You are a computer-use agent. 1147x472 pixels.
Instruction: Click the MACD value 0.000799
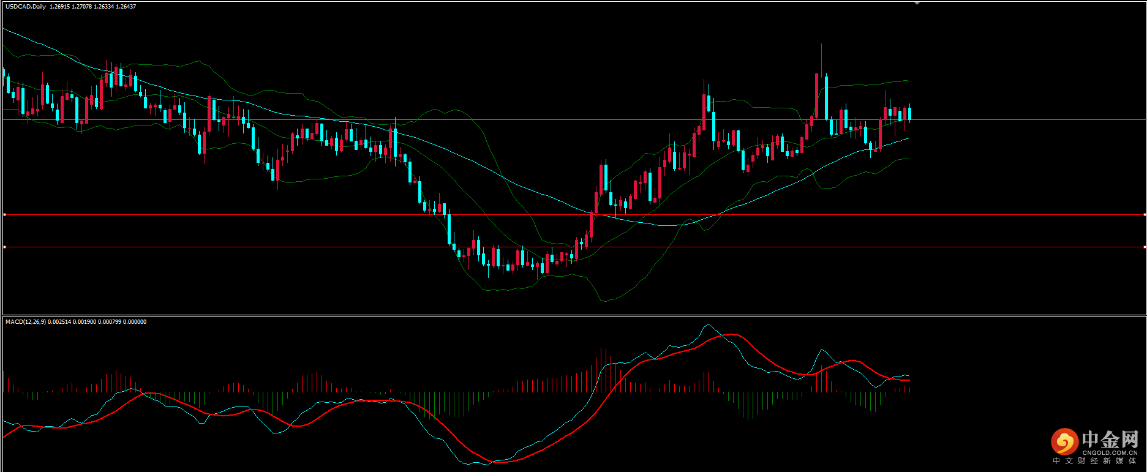[x=110, y=322]
